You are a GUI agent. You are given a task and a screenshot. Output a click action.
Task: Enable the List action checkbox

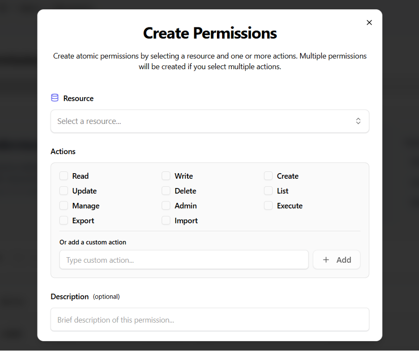click(268, 191)
